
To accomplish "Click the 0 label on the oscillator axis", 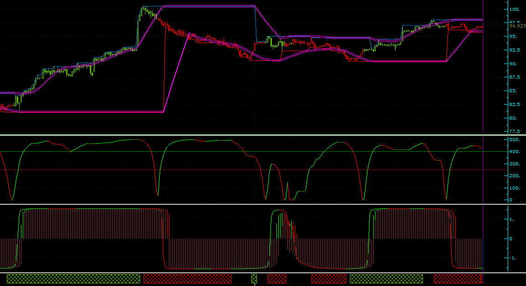I will click(x=511, y=200).
